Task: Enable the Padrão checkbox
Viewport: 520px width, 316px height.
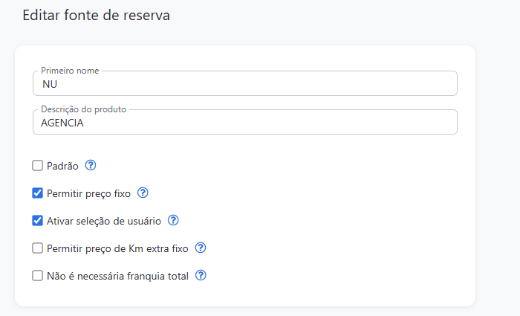Action: (x=38, y=166)
